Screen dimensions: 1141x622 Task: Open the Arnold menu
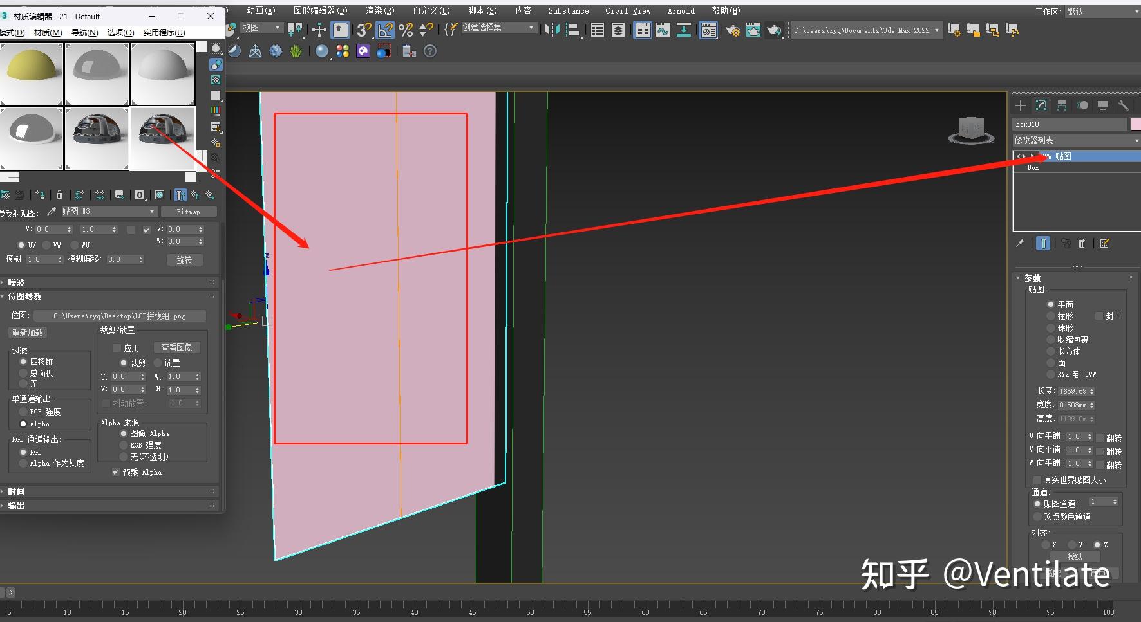coord(681,10)
